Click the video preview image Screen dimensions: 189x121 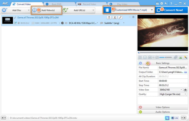coord(163,33)
